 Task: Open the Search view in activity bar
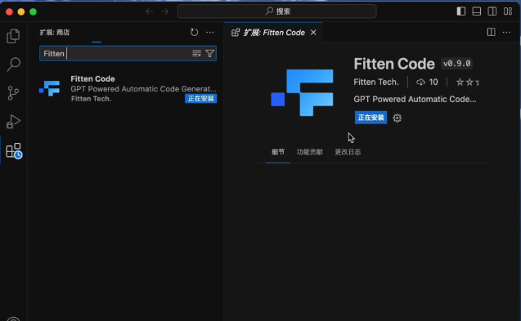(13, 64)
